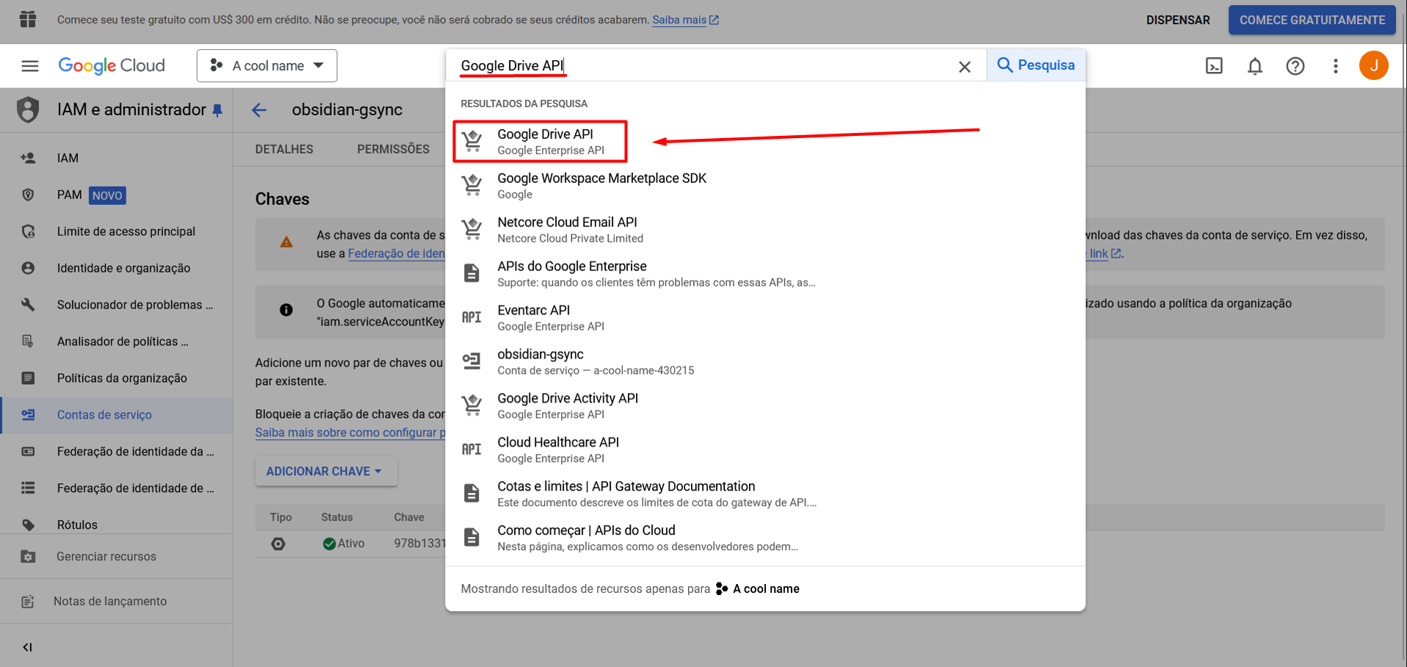This screenshot has width=1407, height=667.
Task: Click the NOVO badge next to PAM
Action: coord(107,195)
